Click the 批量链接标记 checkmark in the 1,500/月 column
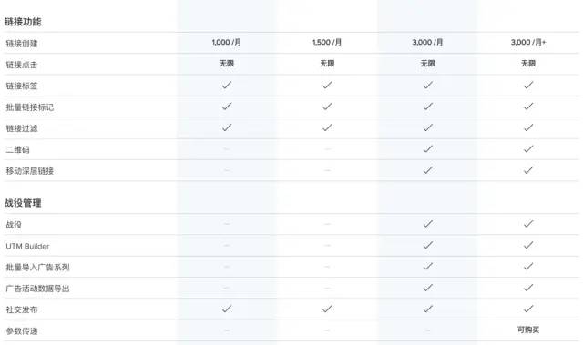 click(327, 107)
